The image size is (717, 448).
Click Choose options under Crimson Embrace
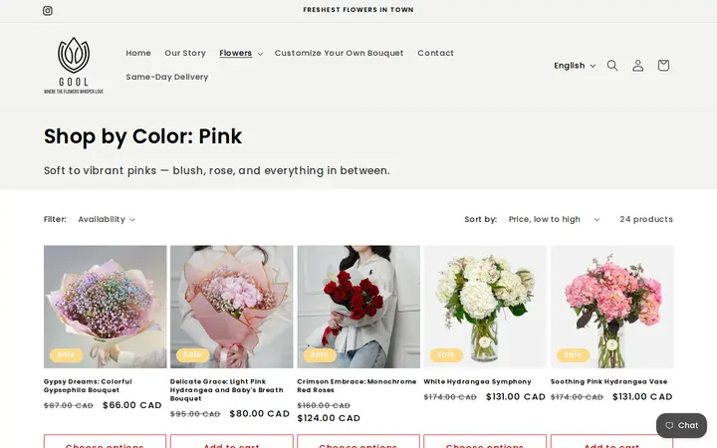click(358, 442)
